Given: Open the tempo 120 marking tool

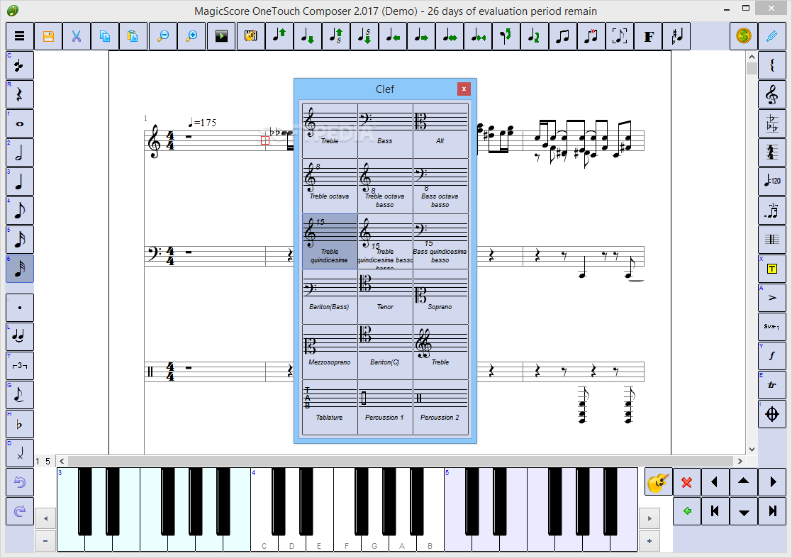Looking at the screenshot, I should pos(772,182).
